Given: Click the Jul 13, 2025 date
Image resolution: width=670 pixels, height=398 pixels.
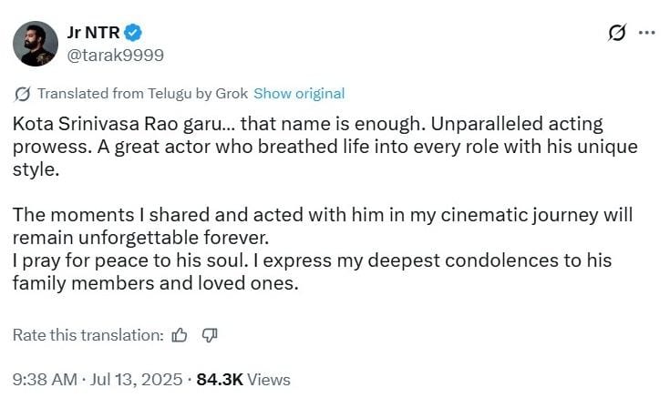Looking at the screenshot, I should tap(136, 380).
